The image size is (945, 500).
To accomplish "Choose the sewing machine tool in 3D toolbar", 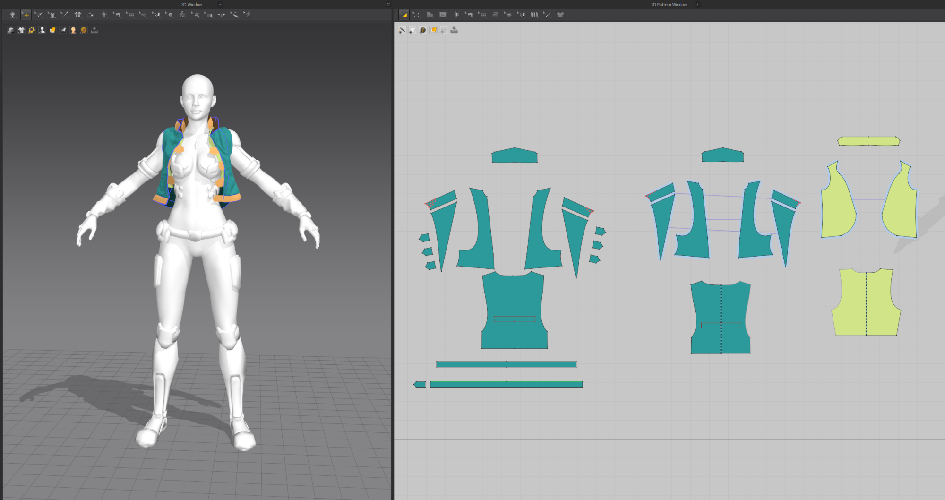I will [117, 15].
